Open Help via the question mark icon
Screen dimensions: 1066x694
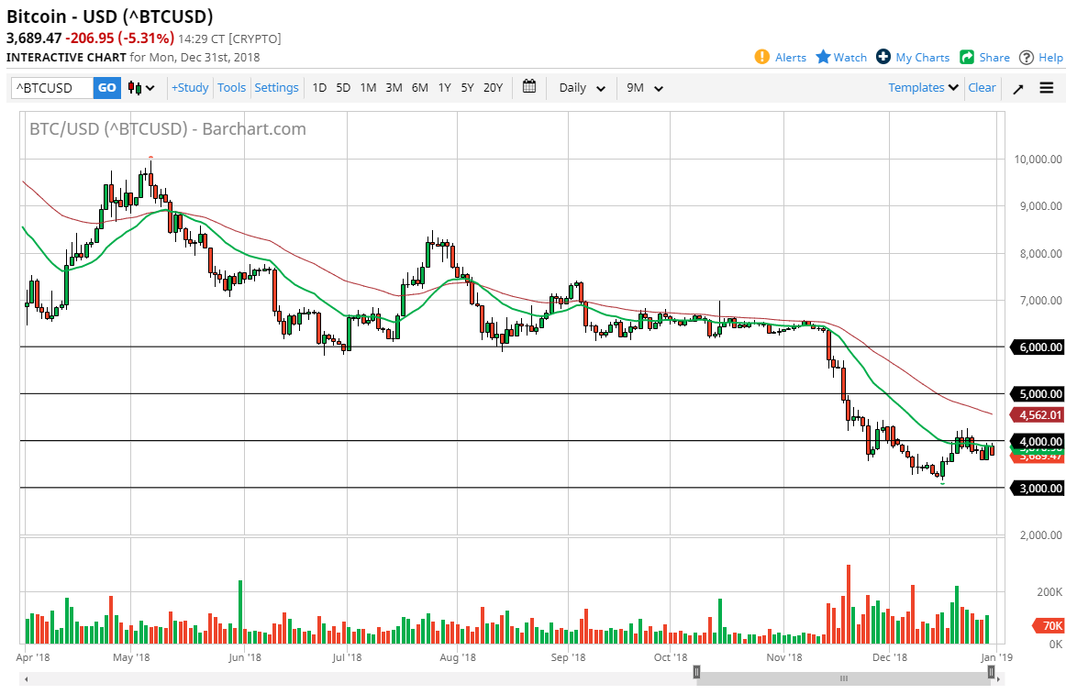coord(1025,57)
